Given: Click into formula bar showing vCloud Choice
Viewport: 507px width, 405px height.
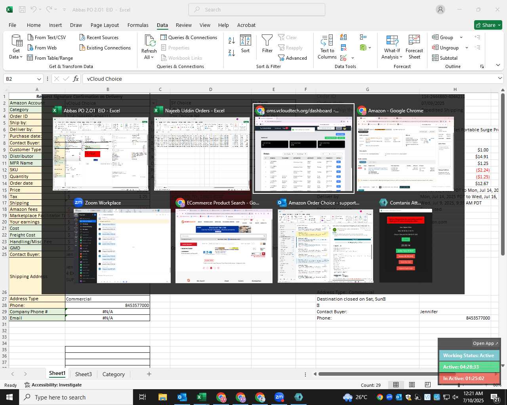Looking at the screenshot, I should click(289, 79).
